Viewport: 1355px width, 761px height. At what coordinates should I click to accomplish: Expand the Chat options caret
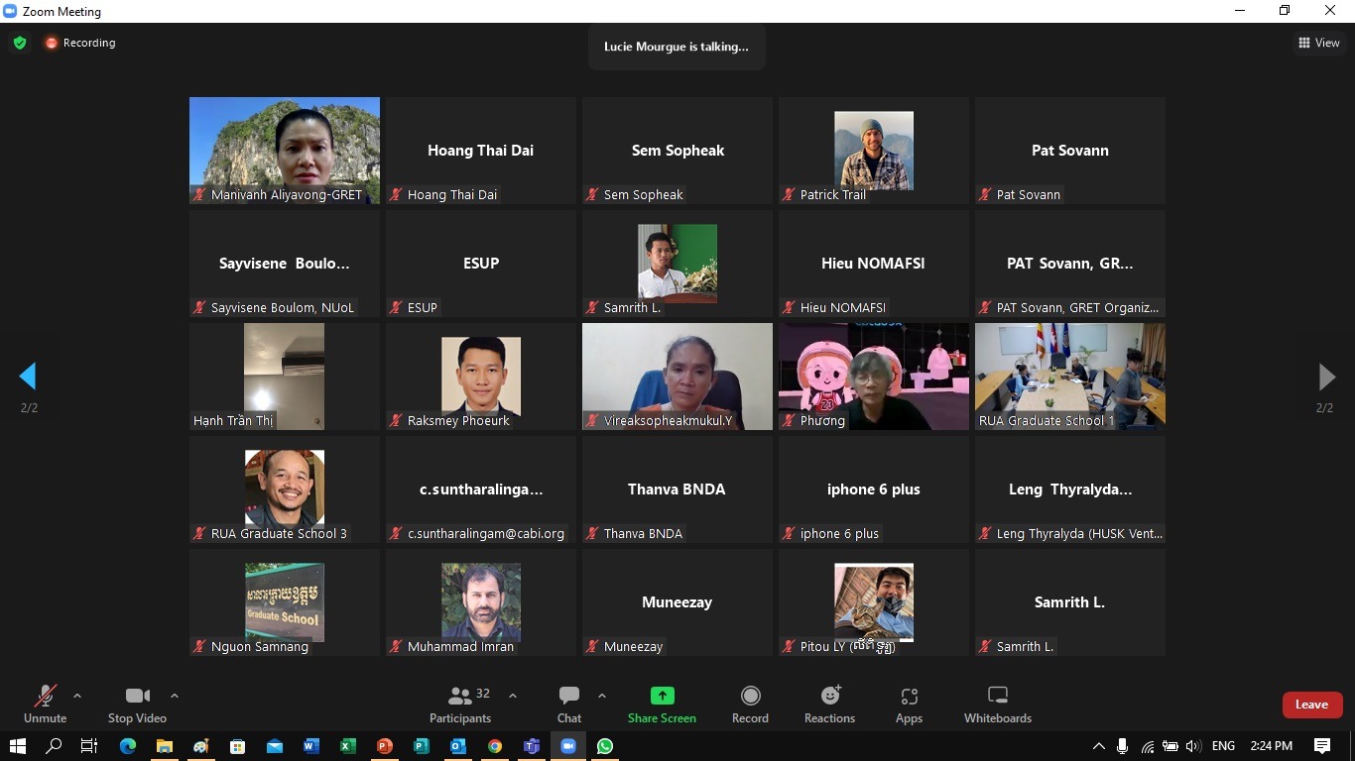[x=601, y=696]
